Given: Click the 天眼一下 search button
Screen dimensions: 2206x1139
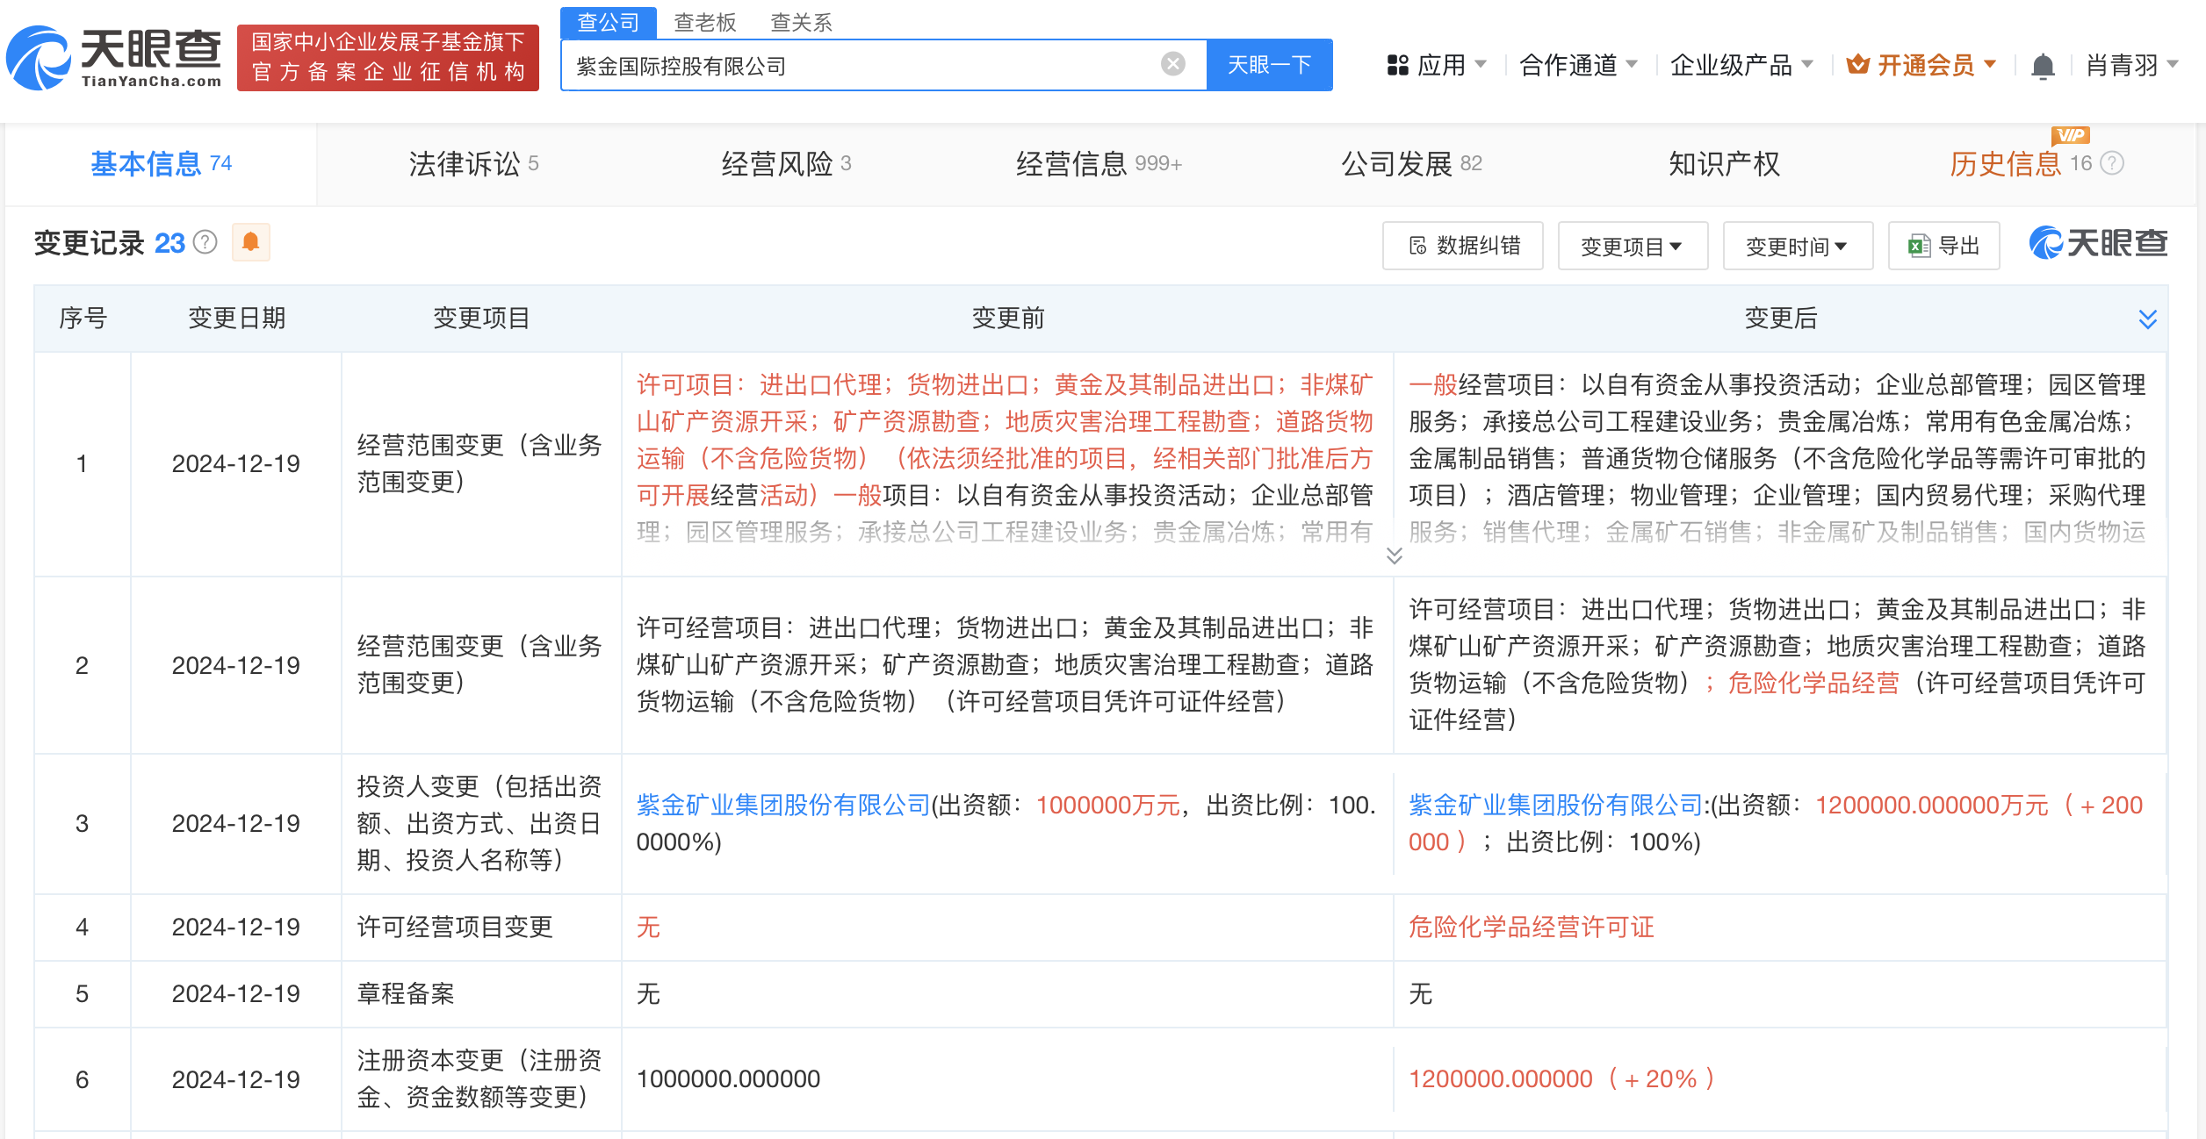Looking at the screenshot, I should coord(1270,63).
